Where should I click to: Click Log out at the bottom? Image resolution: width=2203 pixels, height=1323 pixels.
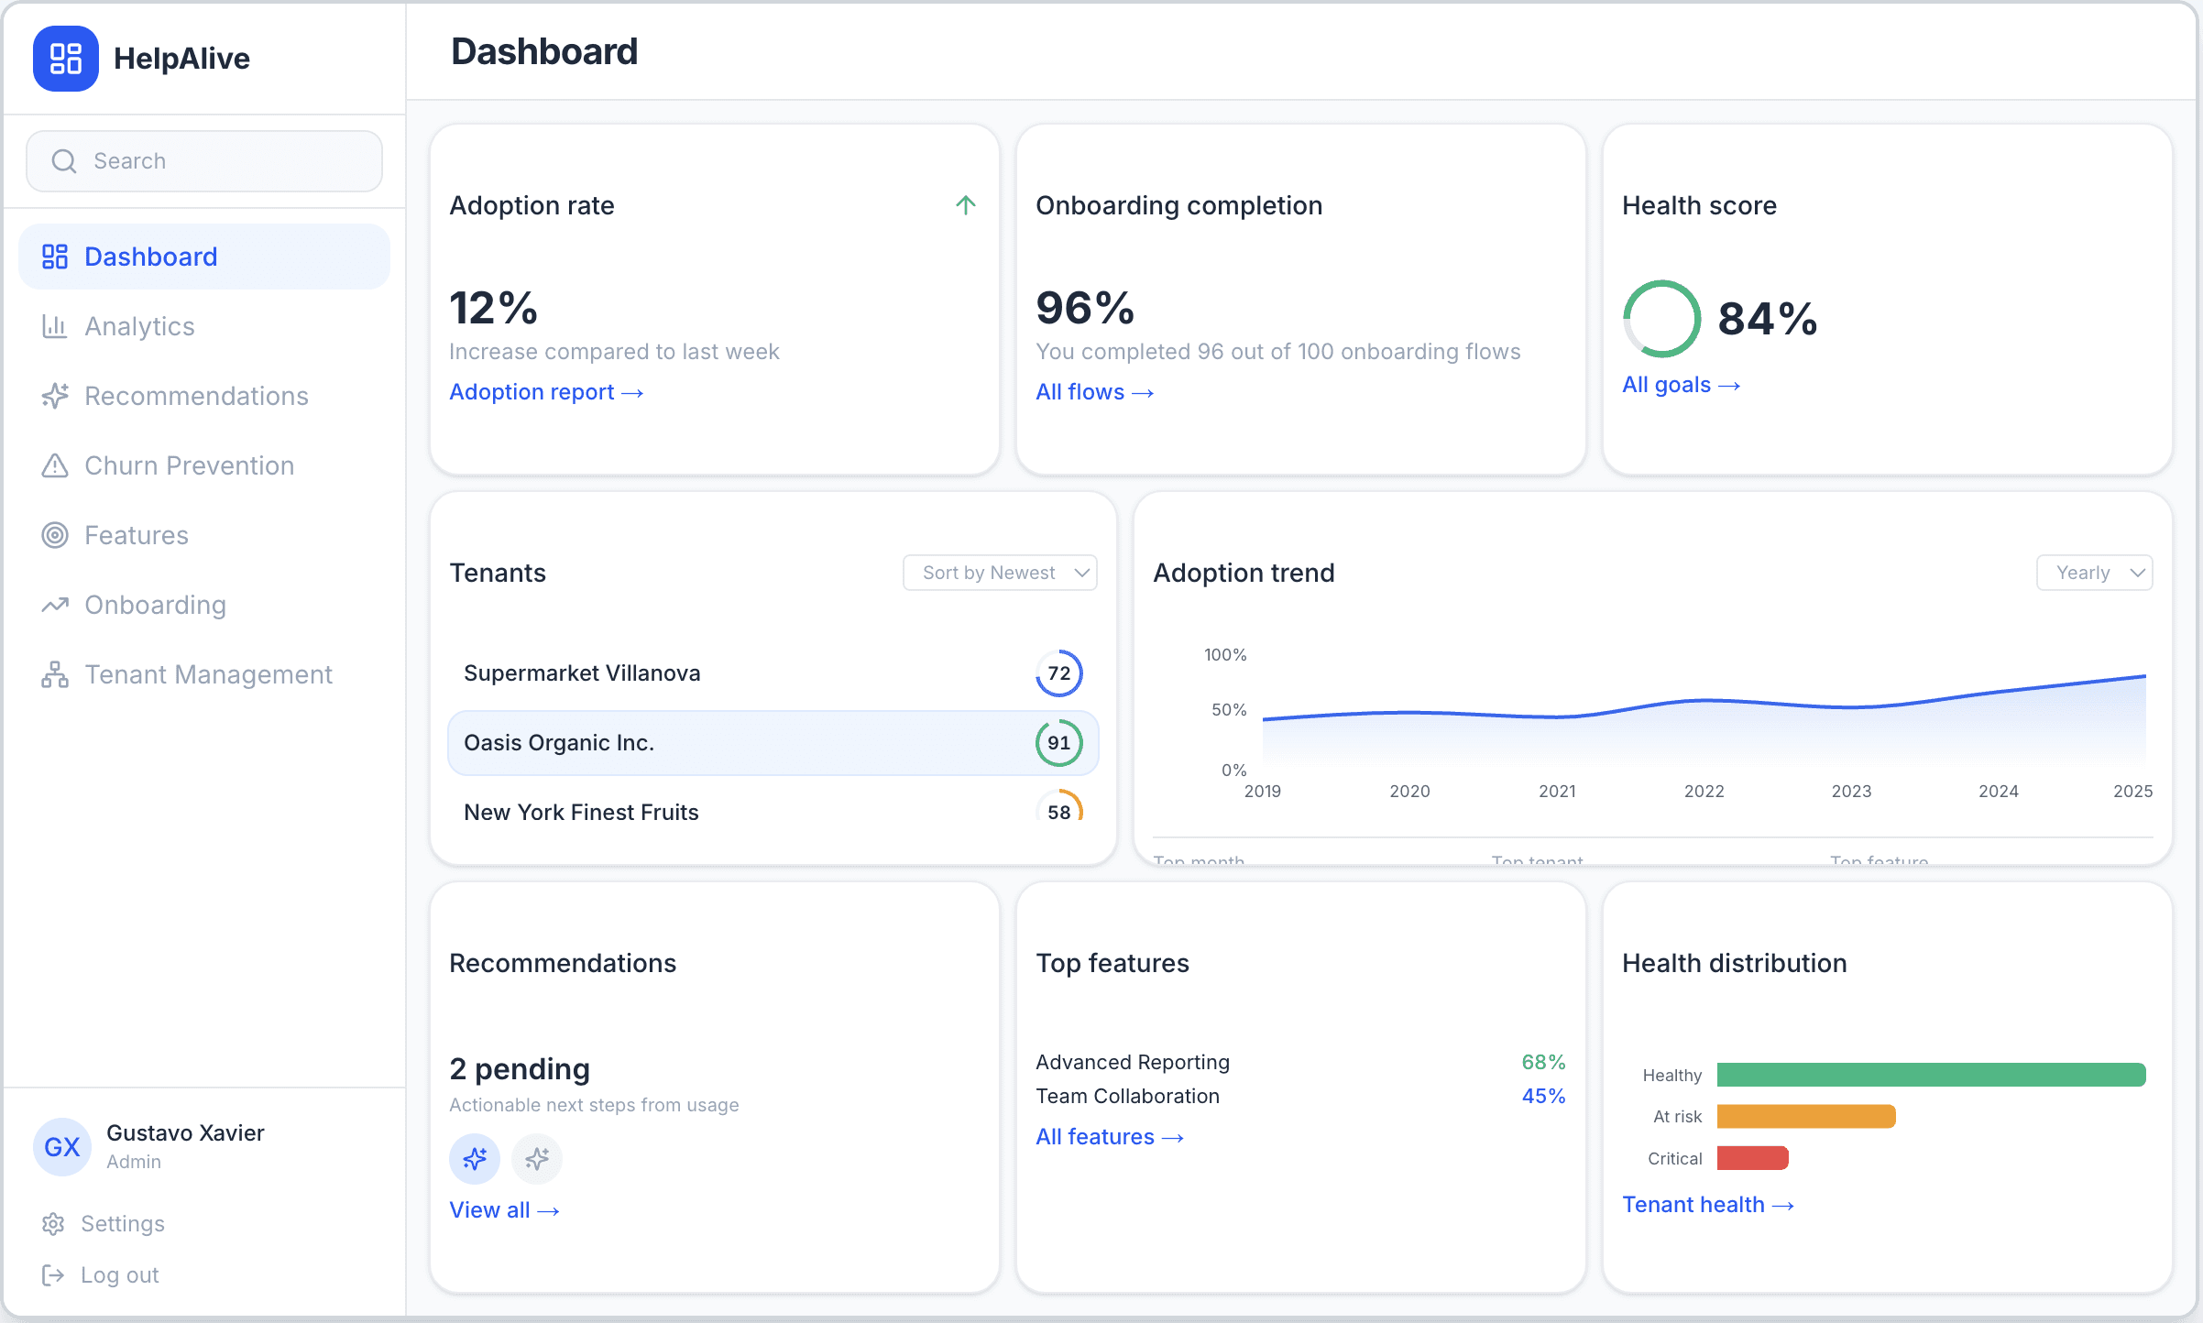tap(117, 1274)
